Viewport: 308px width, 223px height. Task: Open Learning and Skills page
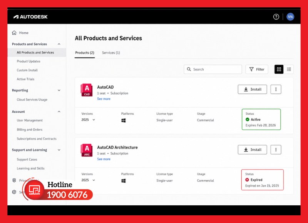31,168
